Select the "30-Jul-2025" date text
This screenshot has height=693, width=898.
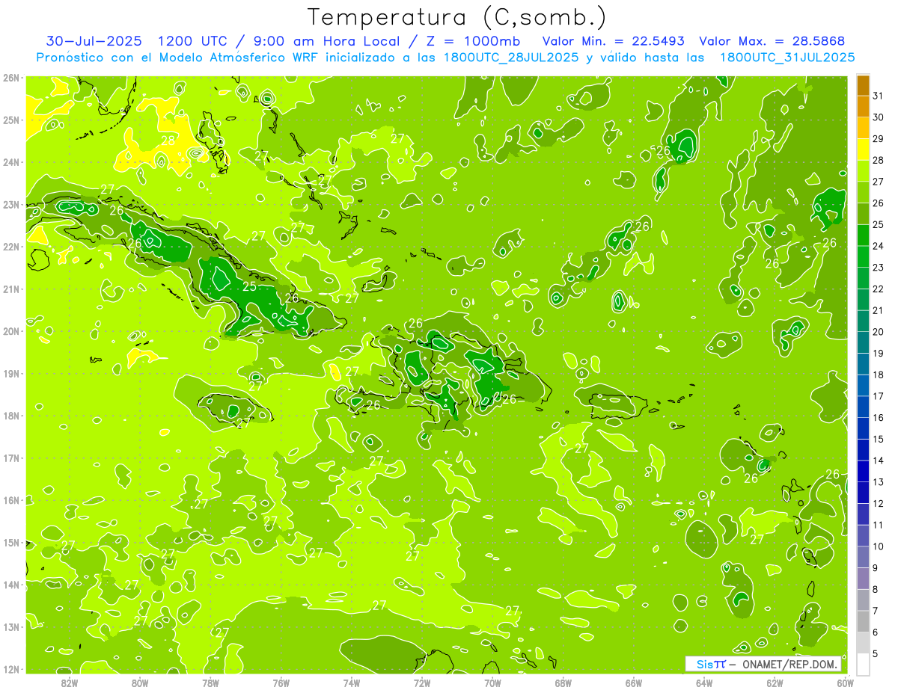pos(92,41)
